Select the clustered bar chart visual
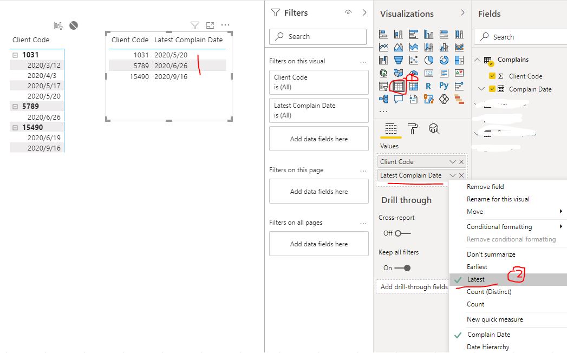The height and width of the screenshot is (353, 567). (x=414, y=34)
